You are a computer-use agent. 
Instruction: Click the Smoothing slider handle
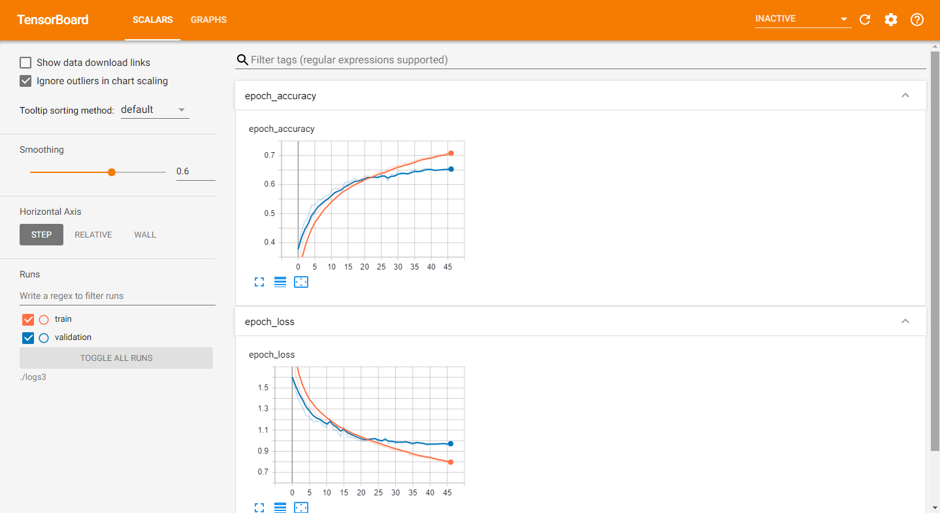(x=112, y=172)
